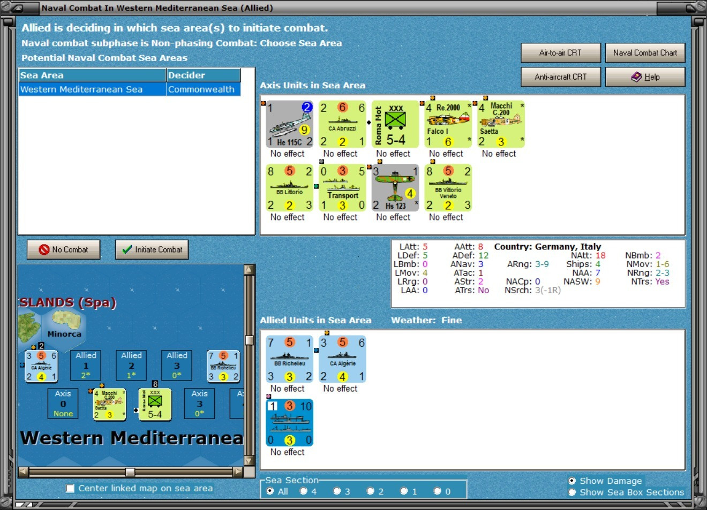Select the Allied convoy counter 3 10
The height and width of the screenshot is (510, 707).
click(x=290, y=423)
